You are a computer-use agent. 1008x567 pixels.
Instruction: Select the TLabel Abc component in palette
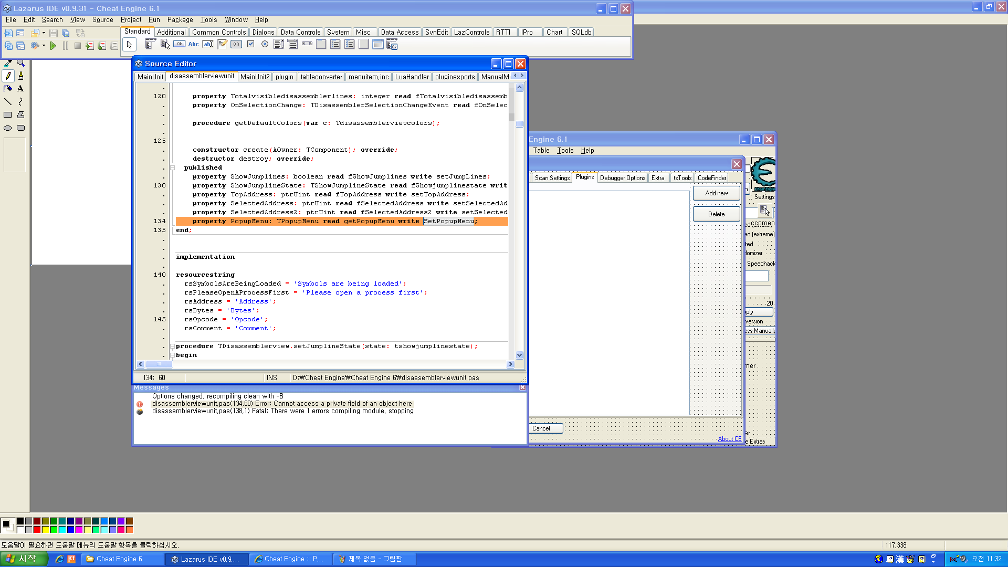pyautogui.click(x=193, y=44)
